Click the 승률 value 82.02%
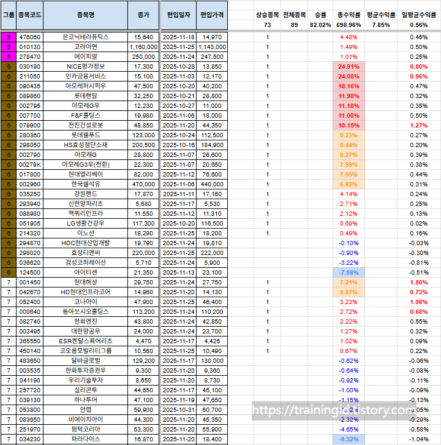Viewport: 441px width, 445px height. pyautogui.click(x=320, y=25)
